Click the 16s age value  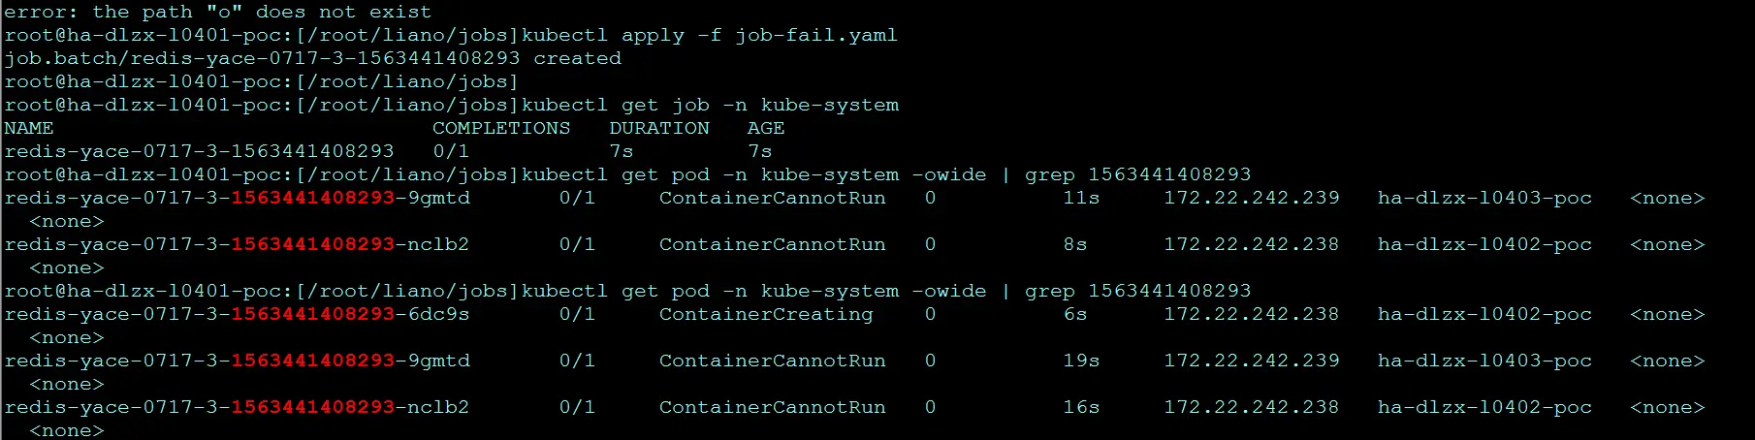tap(1081, 407)
